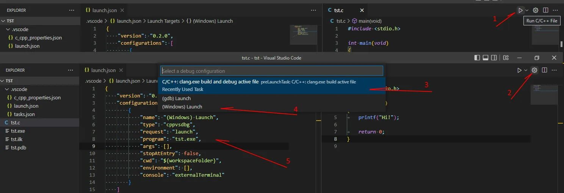Click the "return 0;" line in tst.c
Image resolution: width=564 pixels, height=193 pixels.
click(371, 132)
